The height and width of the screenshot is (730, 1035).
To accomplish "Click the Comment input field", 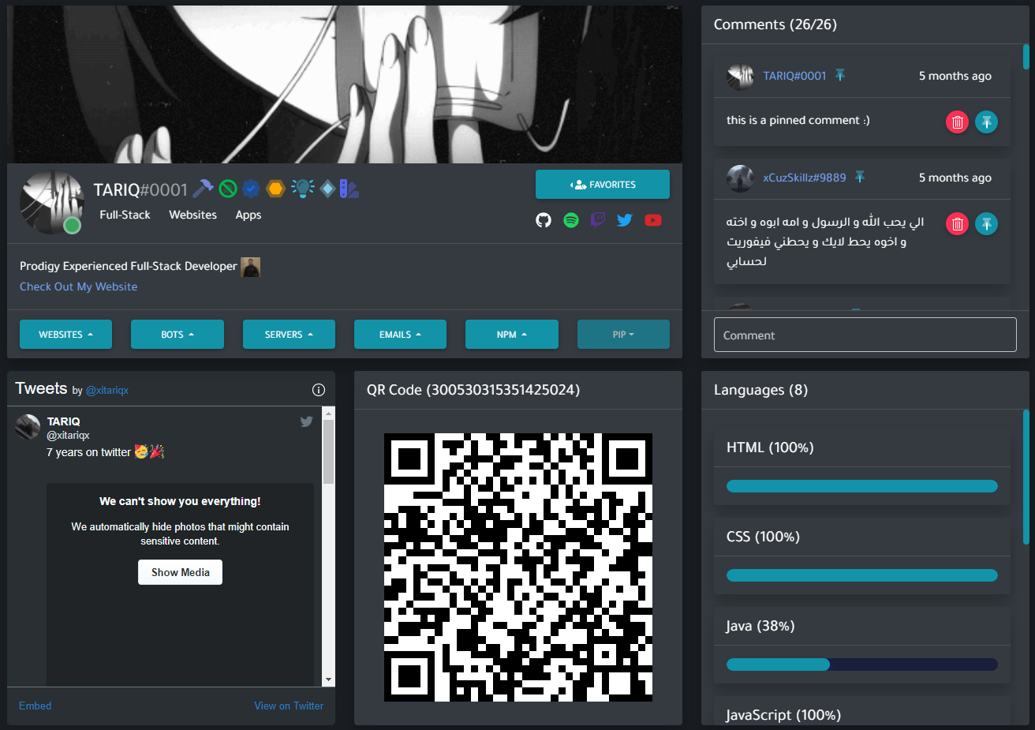I will click(x=865, y=335).
